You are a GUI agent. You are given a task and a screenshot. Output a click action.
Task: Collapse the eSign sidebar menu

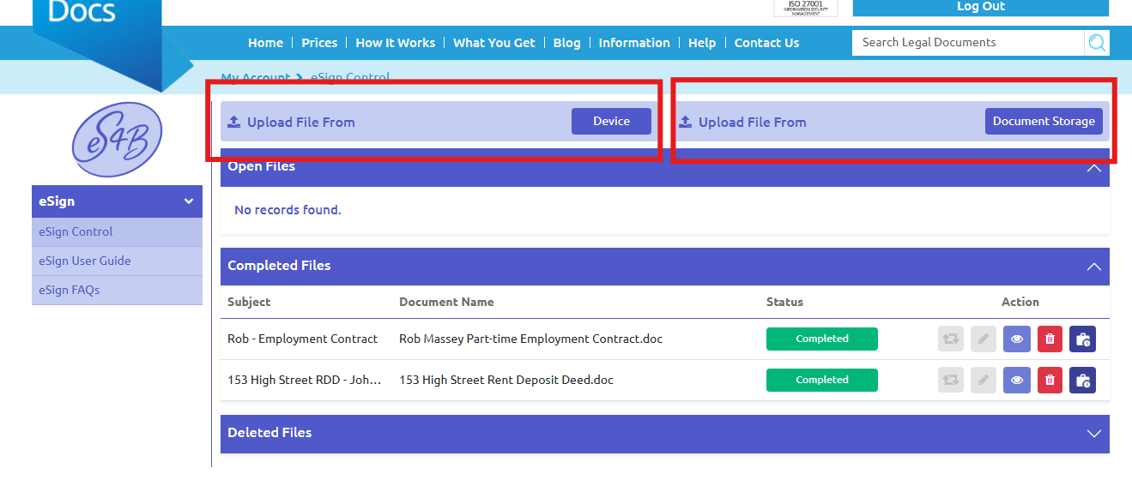[x=189, y=201]
